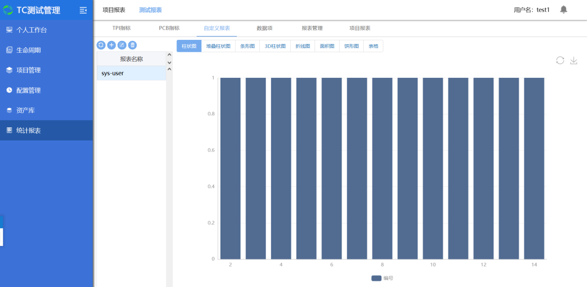The height and width of the screenshot is (287, 587).
Task: Select the 3D柱状图 chart type
Action: [275, 46]
